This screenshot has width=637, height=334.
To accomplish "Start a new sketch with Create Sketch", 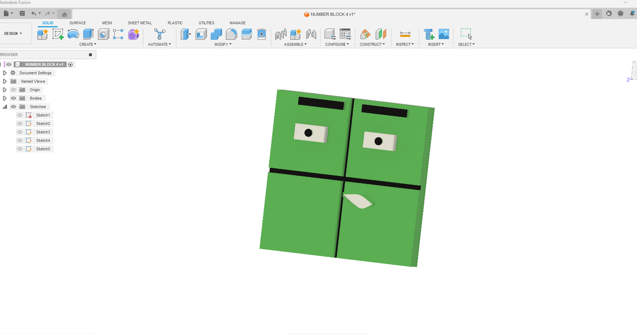I will coord(58,34).
